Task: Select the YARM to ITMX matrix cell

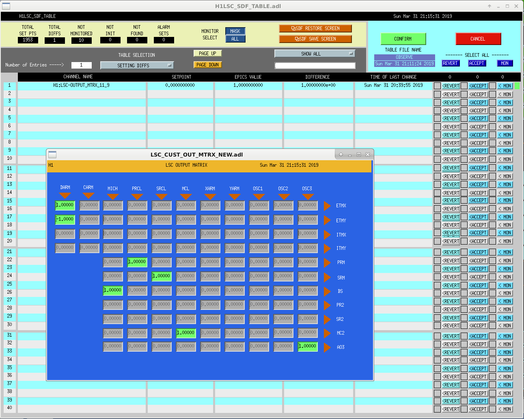Action: pos(235,234)
